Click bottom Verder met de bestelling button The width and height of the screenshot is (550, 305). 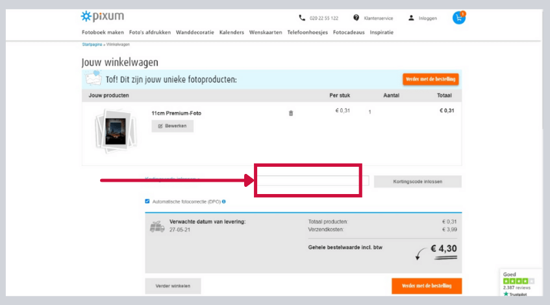[x=426, y=286]
